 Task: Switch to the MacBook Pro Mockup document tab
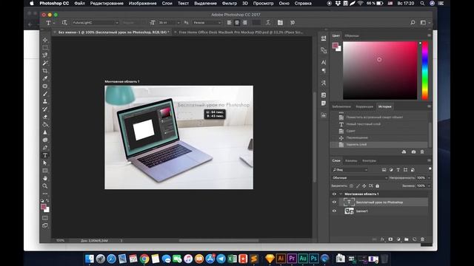pyautogui.click(x=241, y=32)
